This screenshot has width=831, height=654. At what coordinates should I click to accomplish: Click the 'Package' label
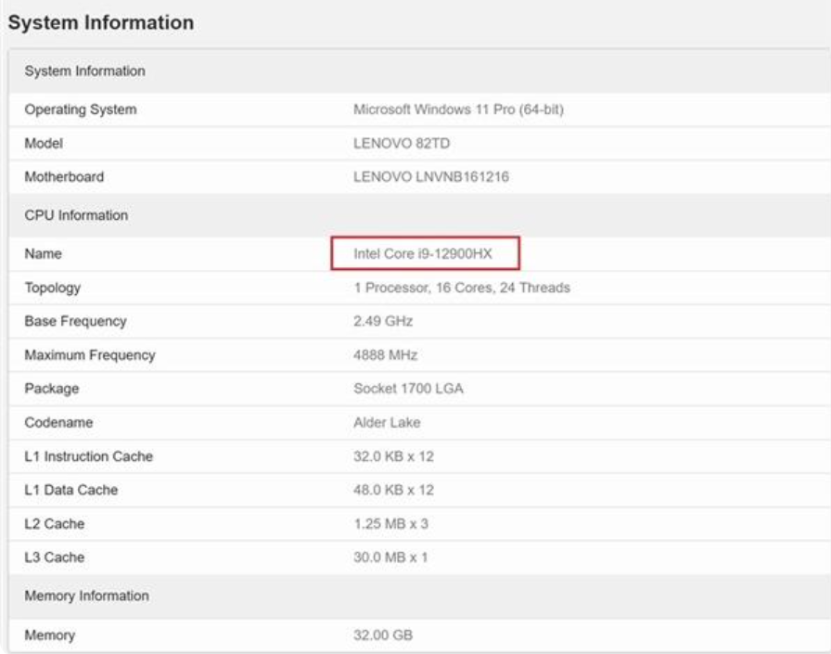52,389
